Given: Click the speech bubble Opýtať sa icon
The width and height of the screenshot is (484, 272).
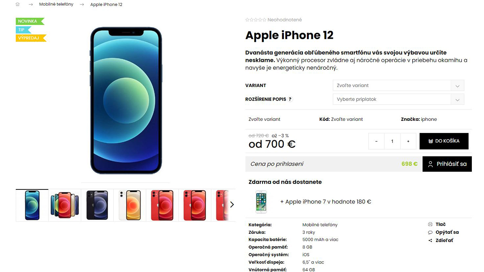Looking at the screenshot, I should click(430, 233).
